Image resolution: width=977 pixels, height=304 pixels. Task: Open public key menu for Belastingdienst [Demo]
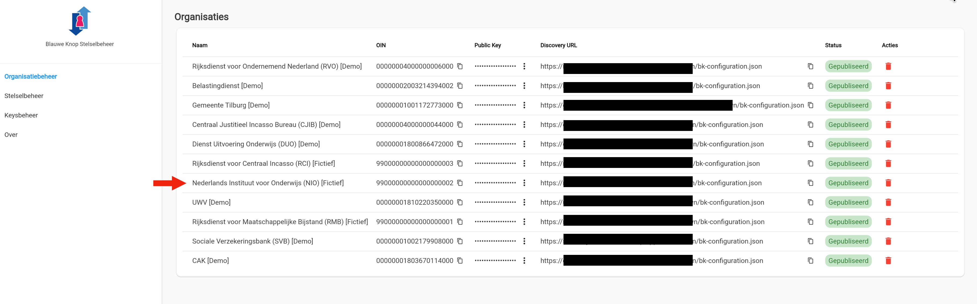click(524, 86)
